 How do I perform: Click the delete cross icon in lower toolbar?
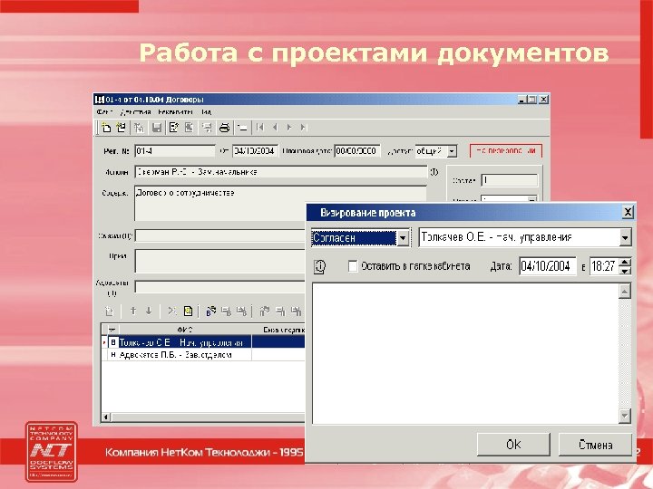click(x=172, y=311)
